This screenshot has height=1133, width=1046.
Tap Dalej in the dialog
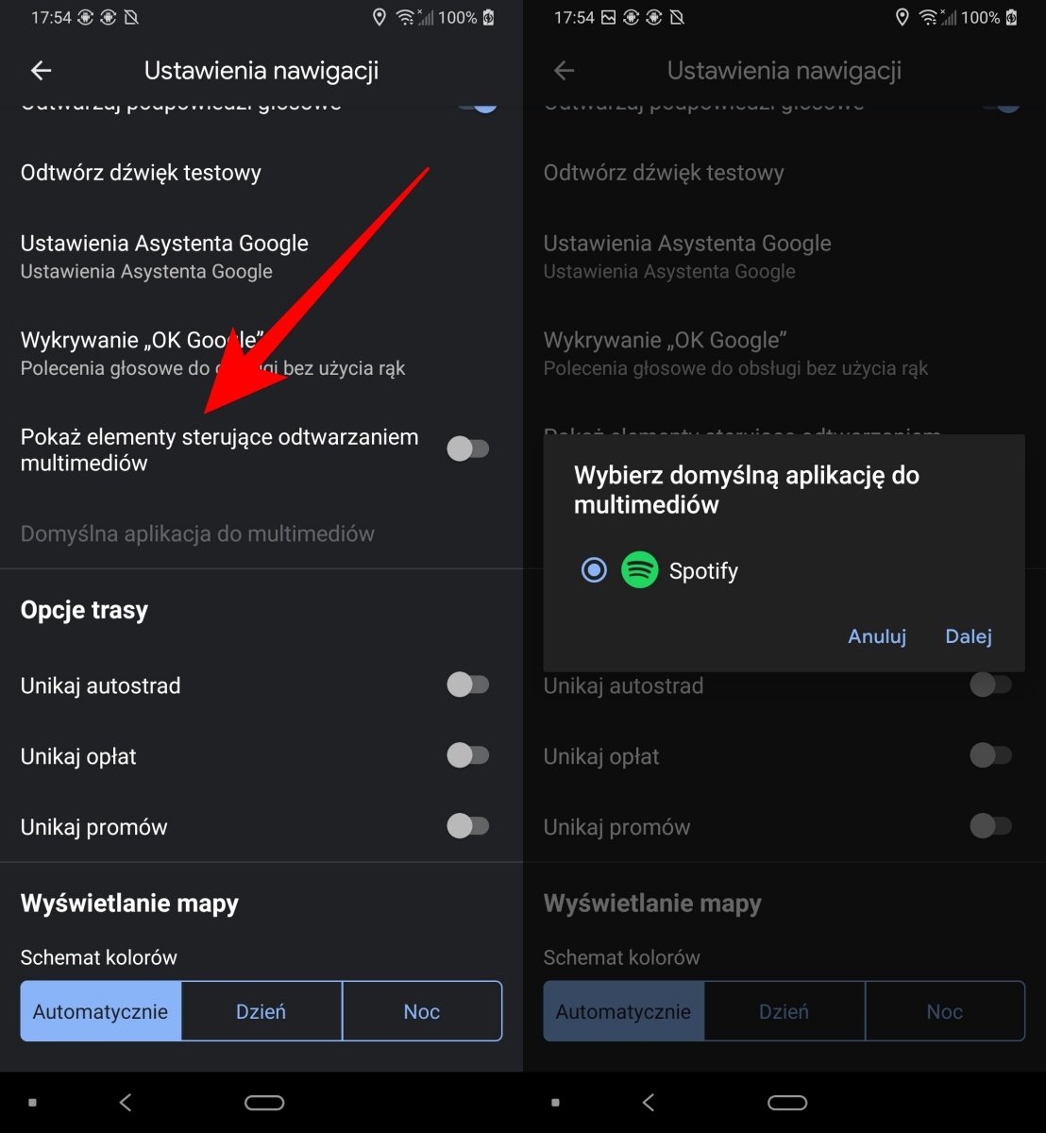[x=969, y=636]
